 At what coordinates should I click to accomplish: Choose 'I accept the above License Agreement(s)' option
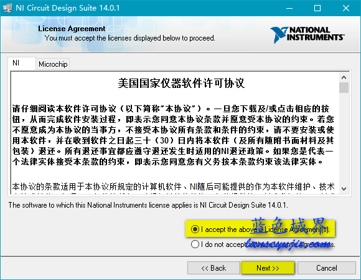(x=260, y=229)
